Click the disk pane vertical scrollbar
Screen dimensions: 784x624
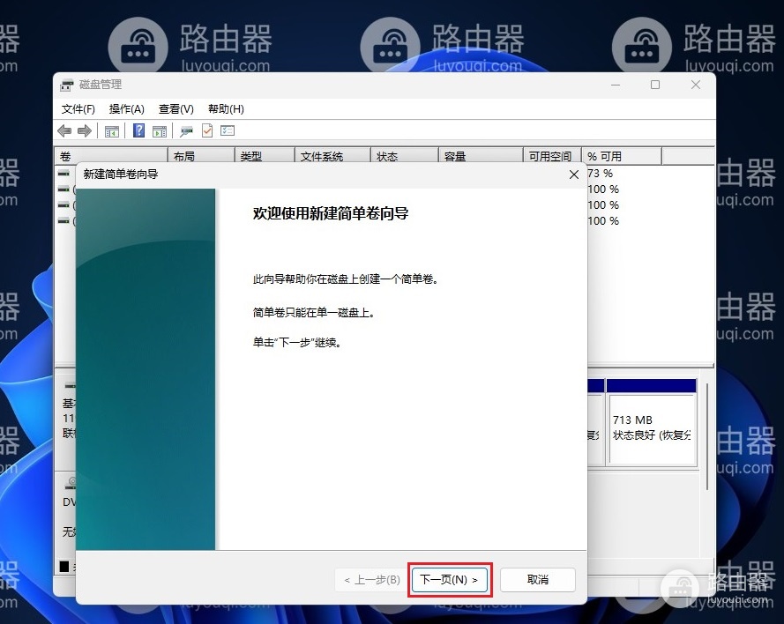click(x=707, y=436)
